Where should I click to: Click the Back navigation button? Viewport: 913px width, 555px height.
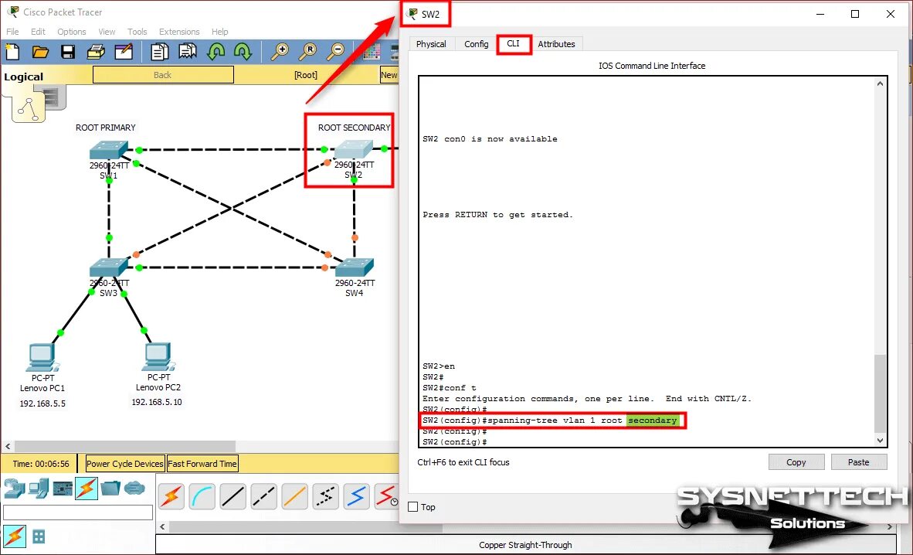point(163,75)
